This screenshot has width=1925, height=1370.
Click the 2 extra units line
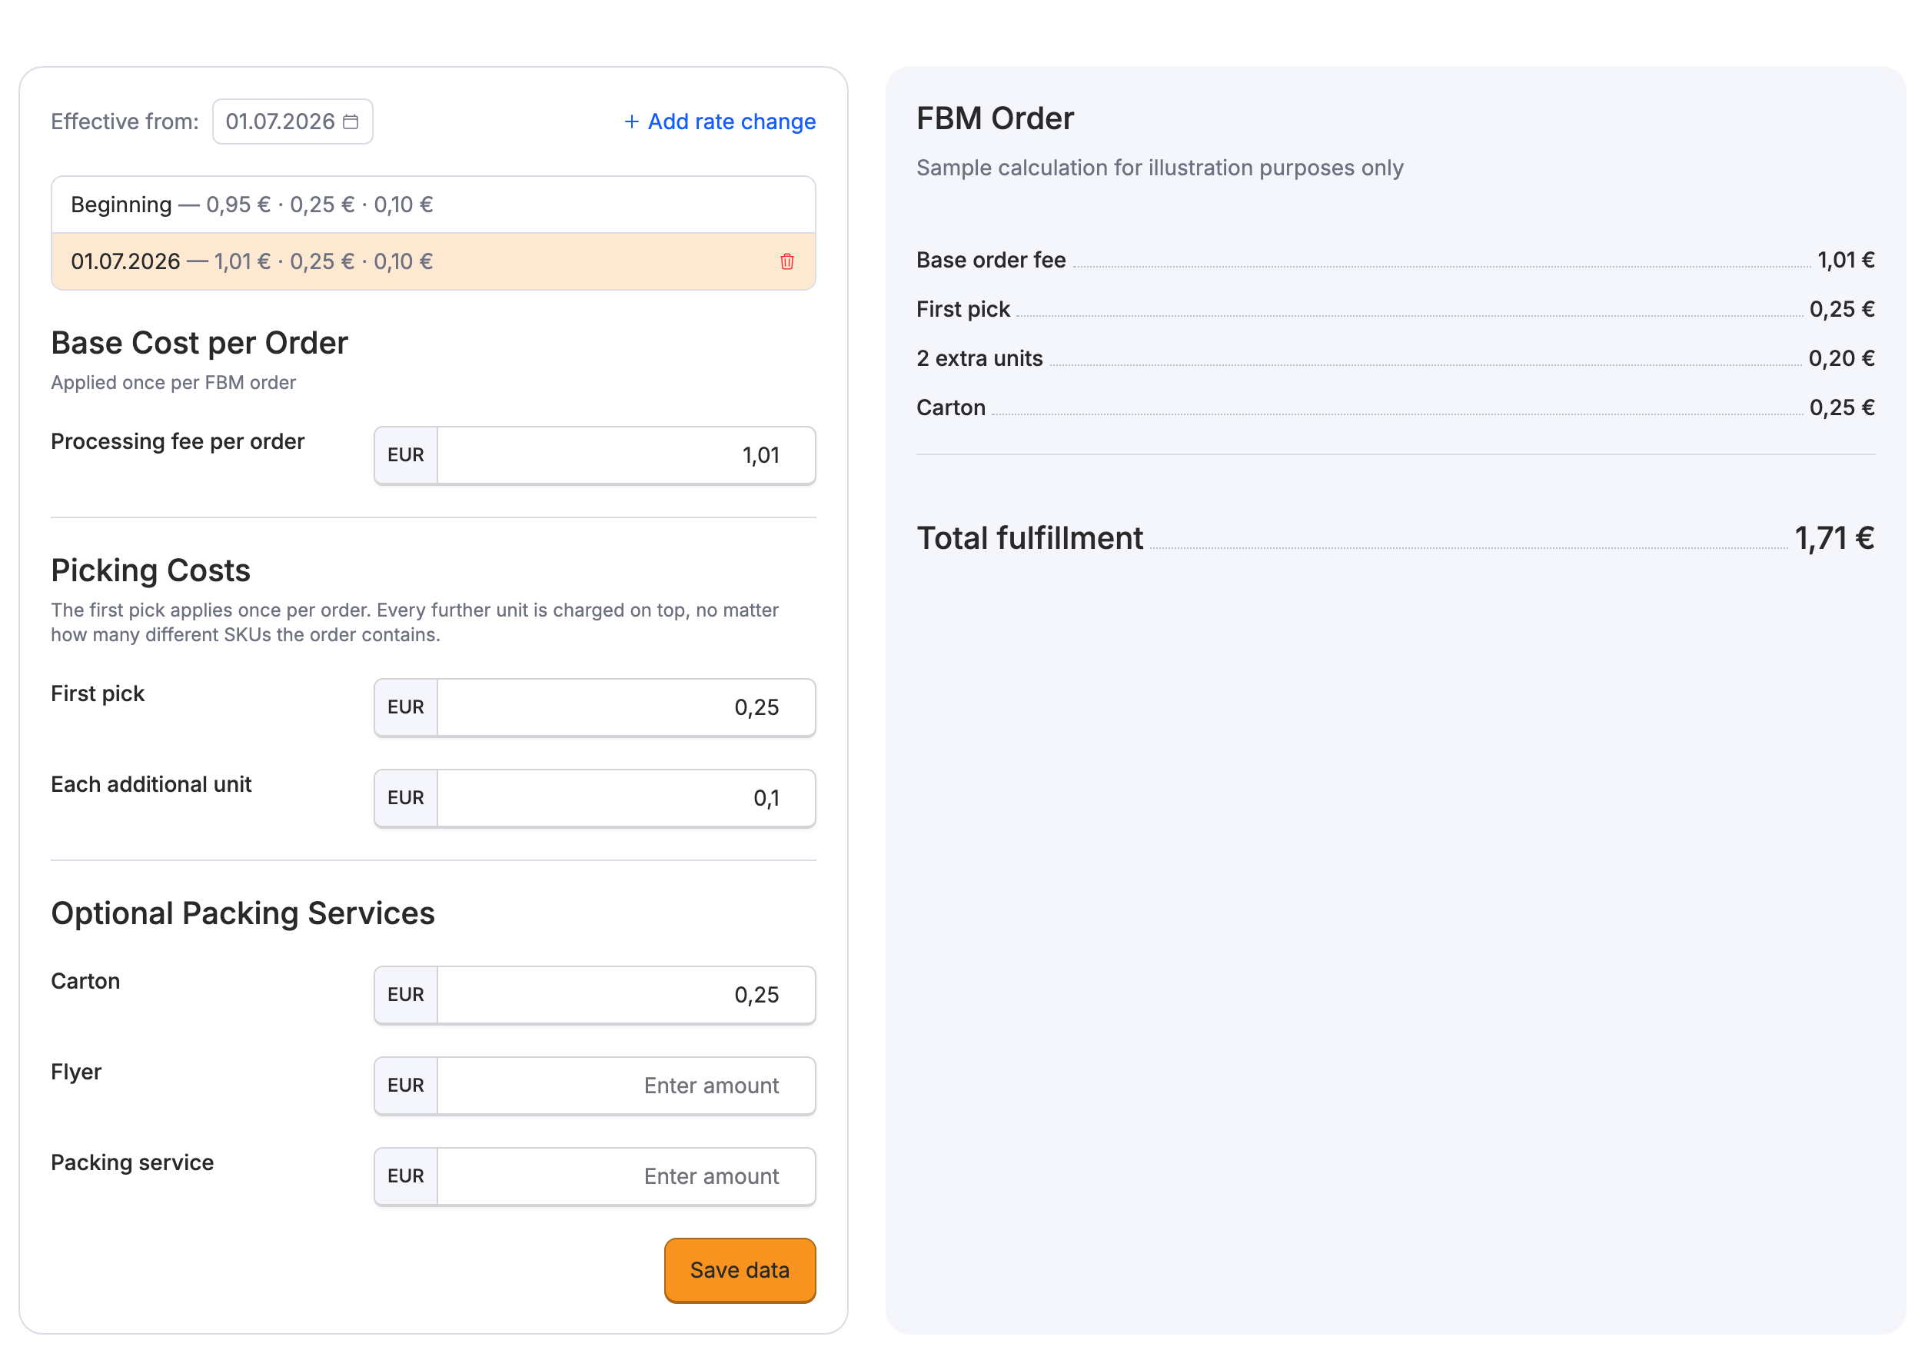tap(1395, 358)
